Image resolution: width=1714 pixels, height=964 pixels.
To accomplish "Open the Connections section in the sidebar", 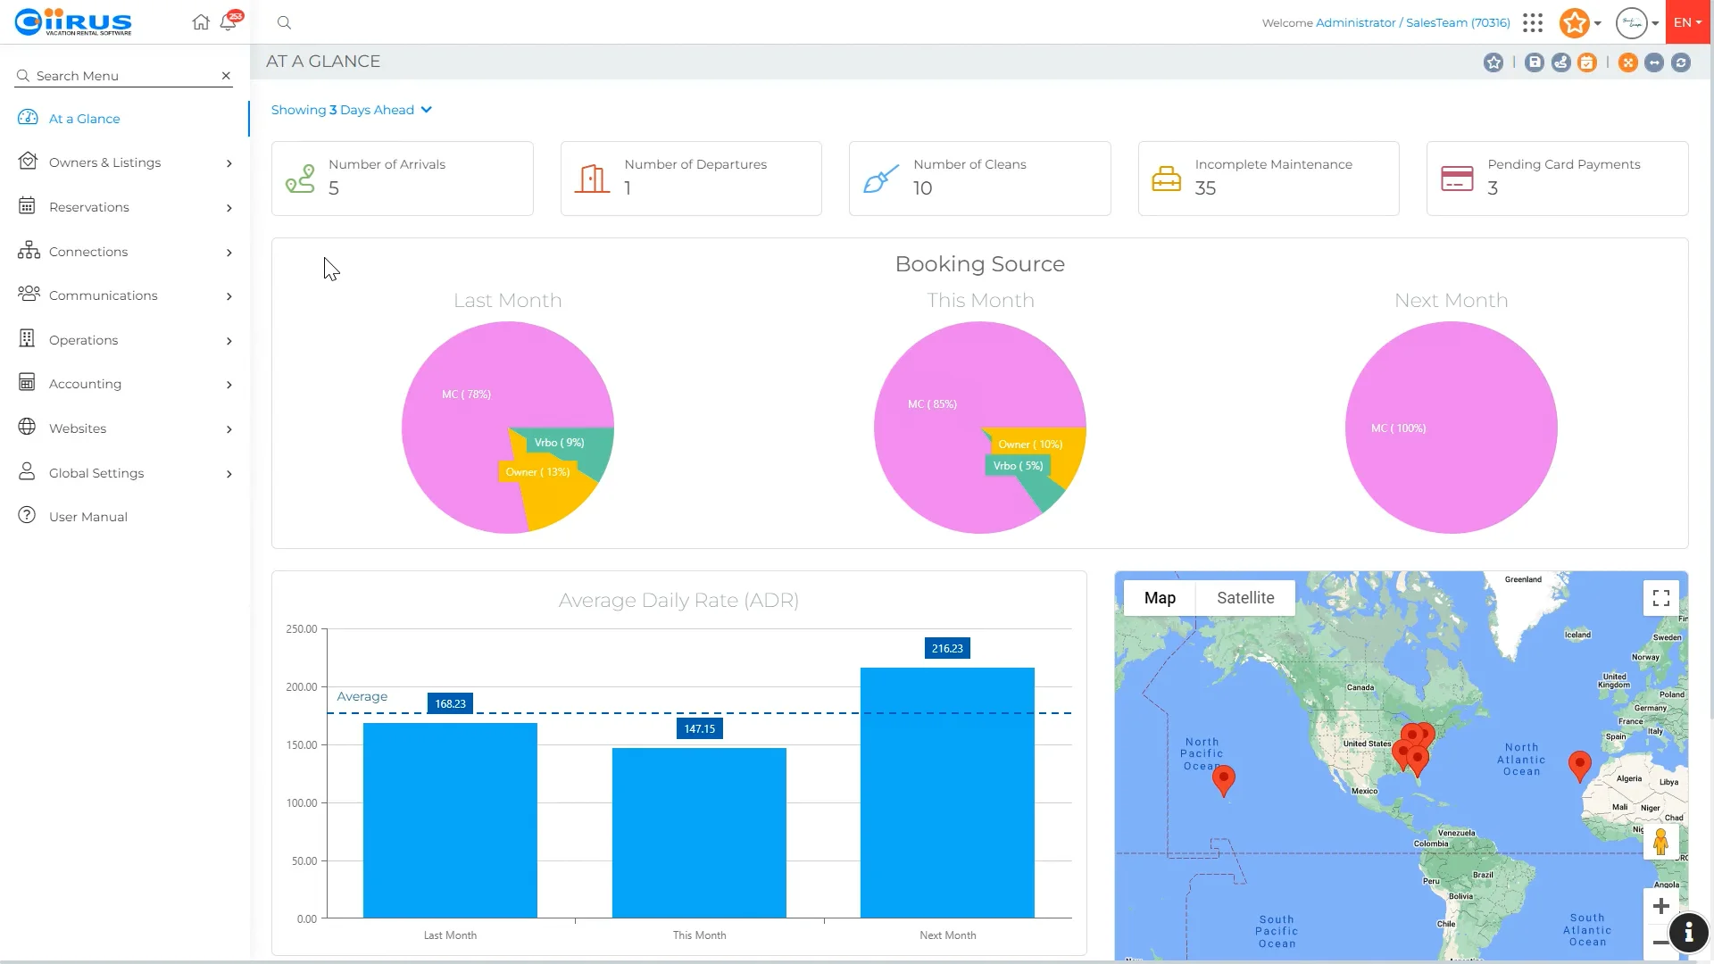I will (87, 252).
